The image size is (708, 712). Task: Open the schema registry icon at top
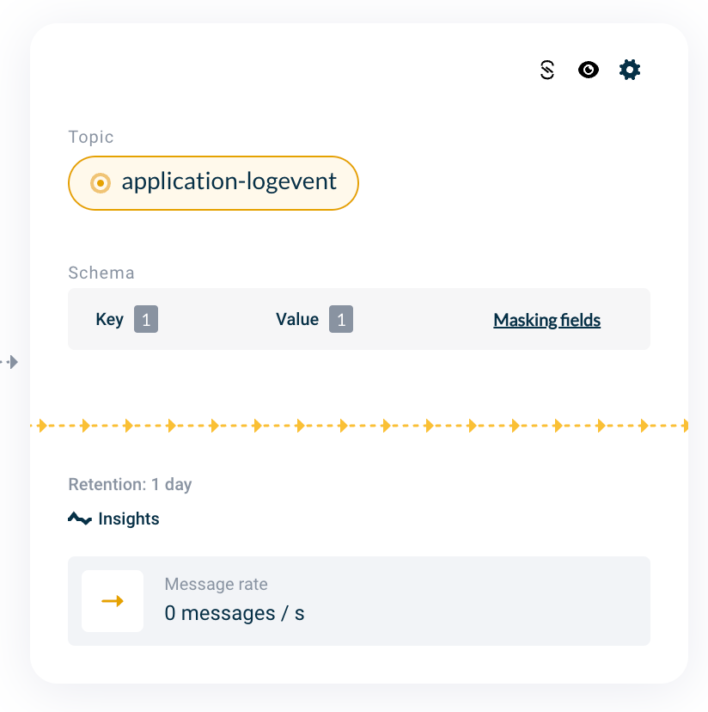[x=547, y=70]
